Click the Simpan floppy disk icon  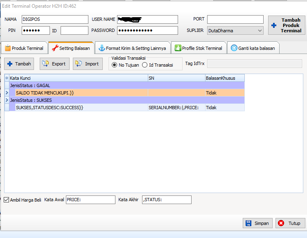[248, 223]
